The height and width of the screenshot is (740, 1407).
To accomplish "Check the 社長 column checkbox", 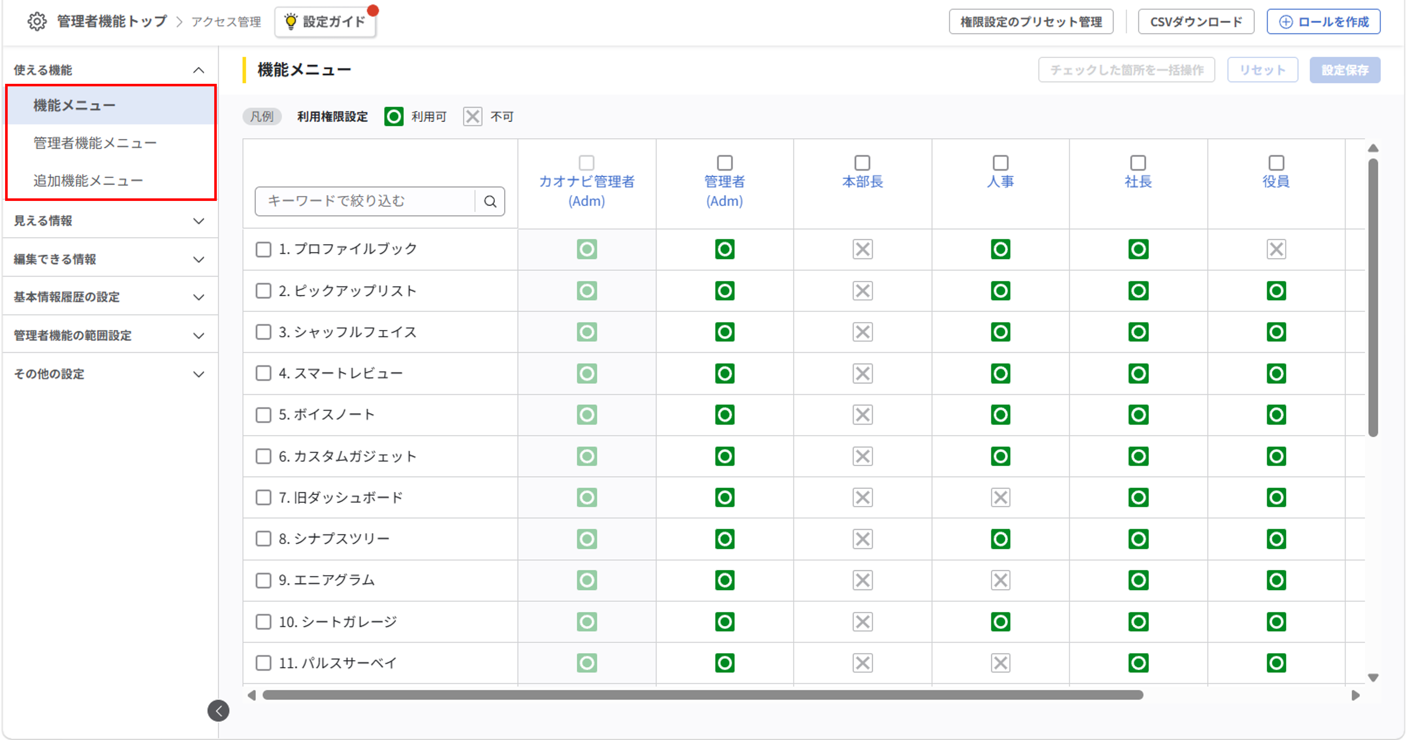I will click(1138, 162).
